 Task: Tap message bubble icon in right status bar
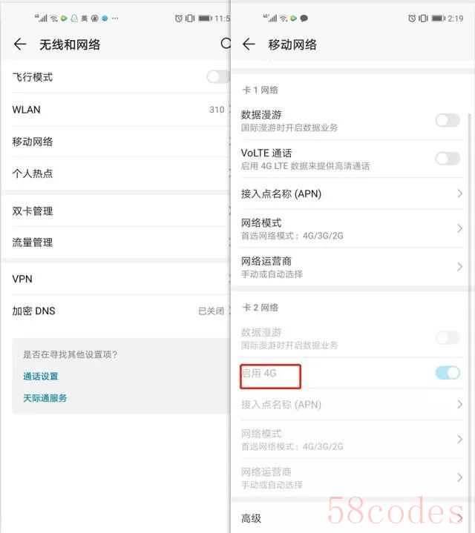point(304,18)
